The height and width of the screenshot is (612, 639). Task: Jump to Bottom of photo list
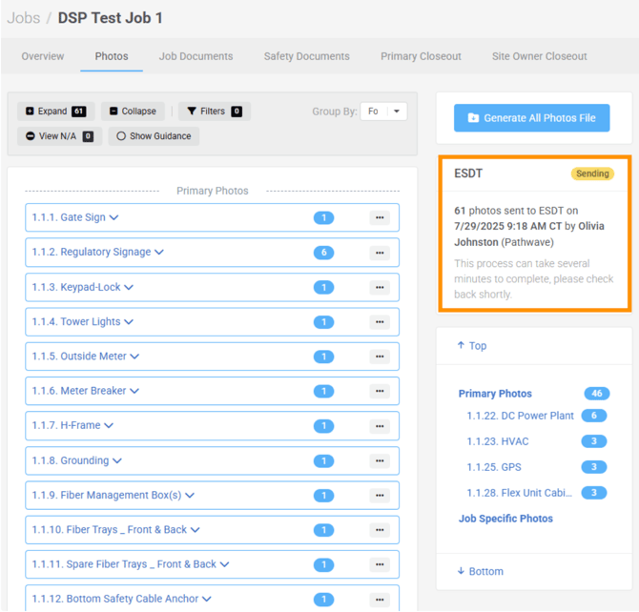click(x=481, y=571)
